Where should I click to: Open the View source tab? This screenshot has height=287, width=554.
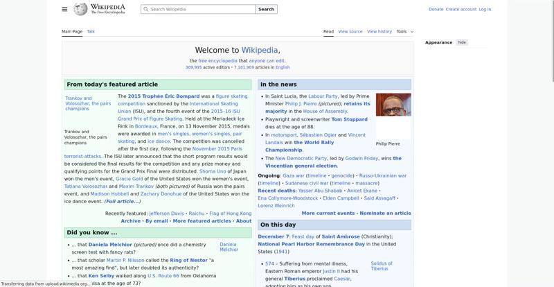350,31
